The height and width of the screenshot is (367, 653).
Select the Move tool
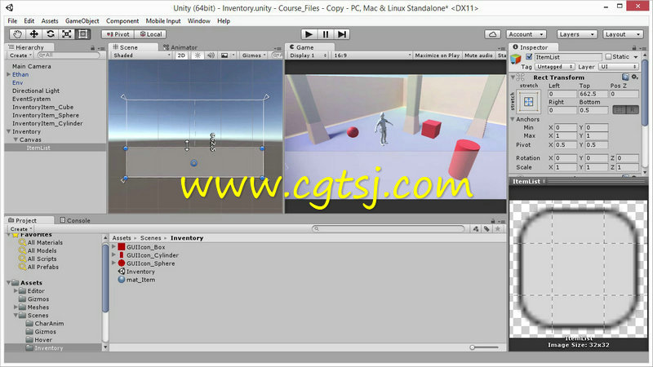tap(33, 34)
